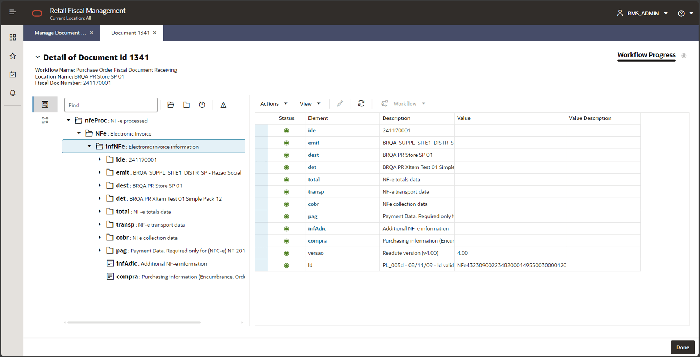Open the Actions dropdown menu
700x357 pixels.
(274, 104)
